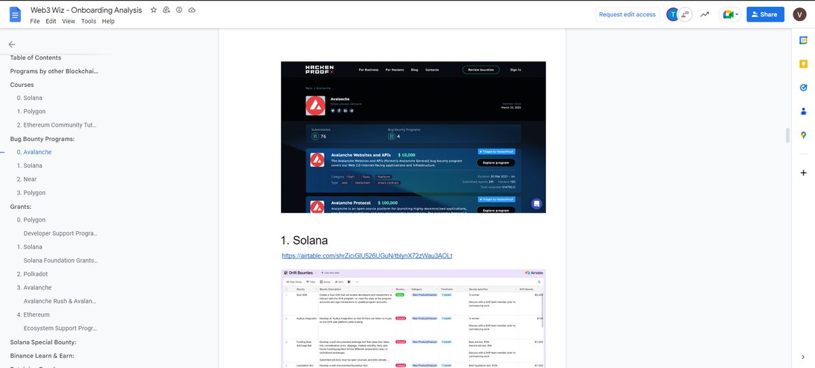
Task: Click the chat bubble icon in HackenProof screenshot
Action: tap(537, 203)
